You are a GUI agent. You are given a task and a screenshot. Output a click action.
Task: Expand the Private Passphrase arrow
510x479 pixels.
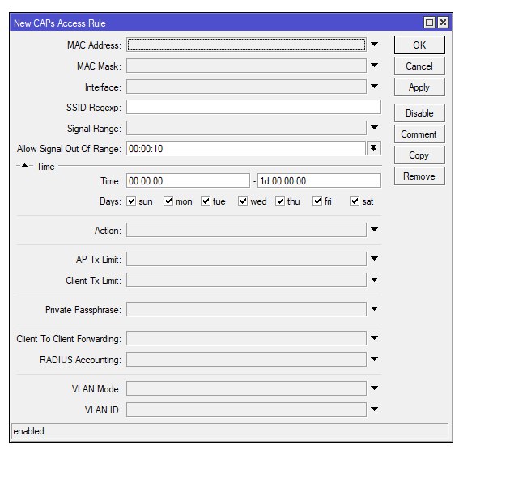[x=374, y=308]
